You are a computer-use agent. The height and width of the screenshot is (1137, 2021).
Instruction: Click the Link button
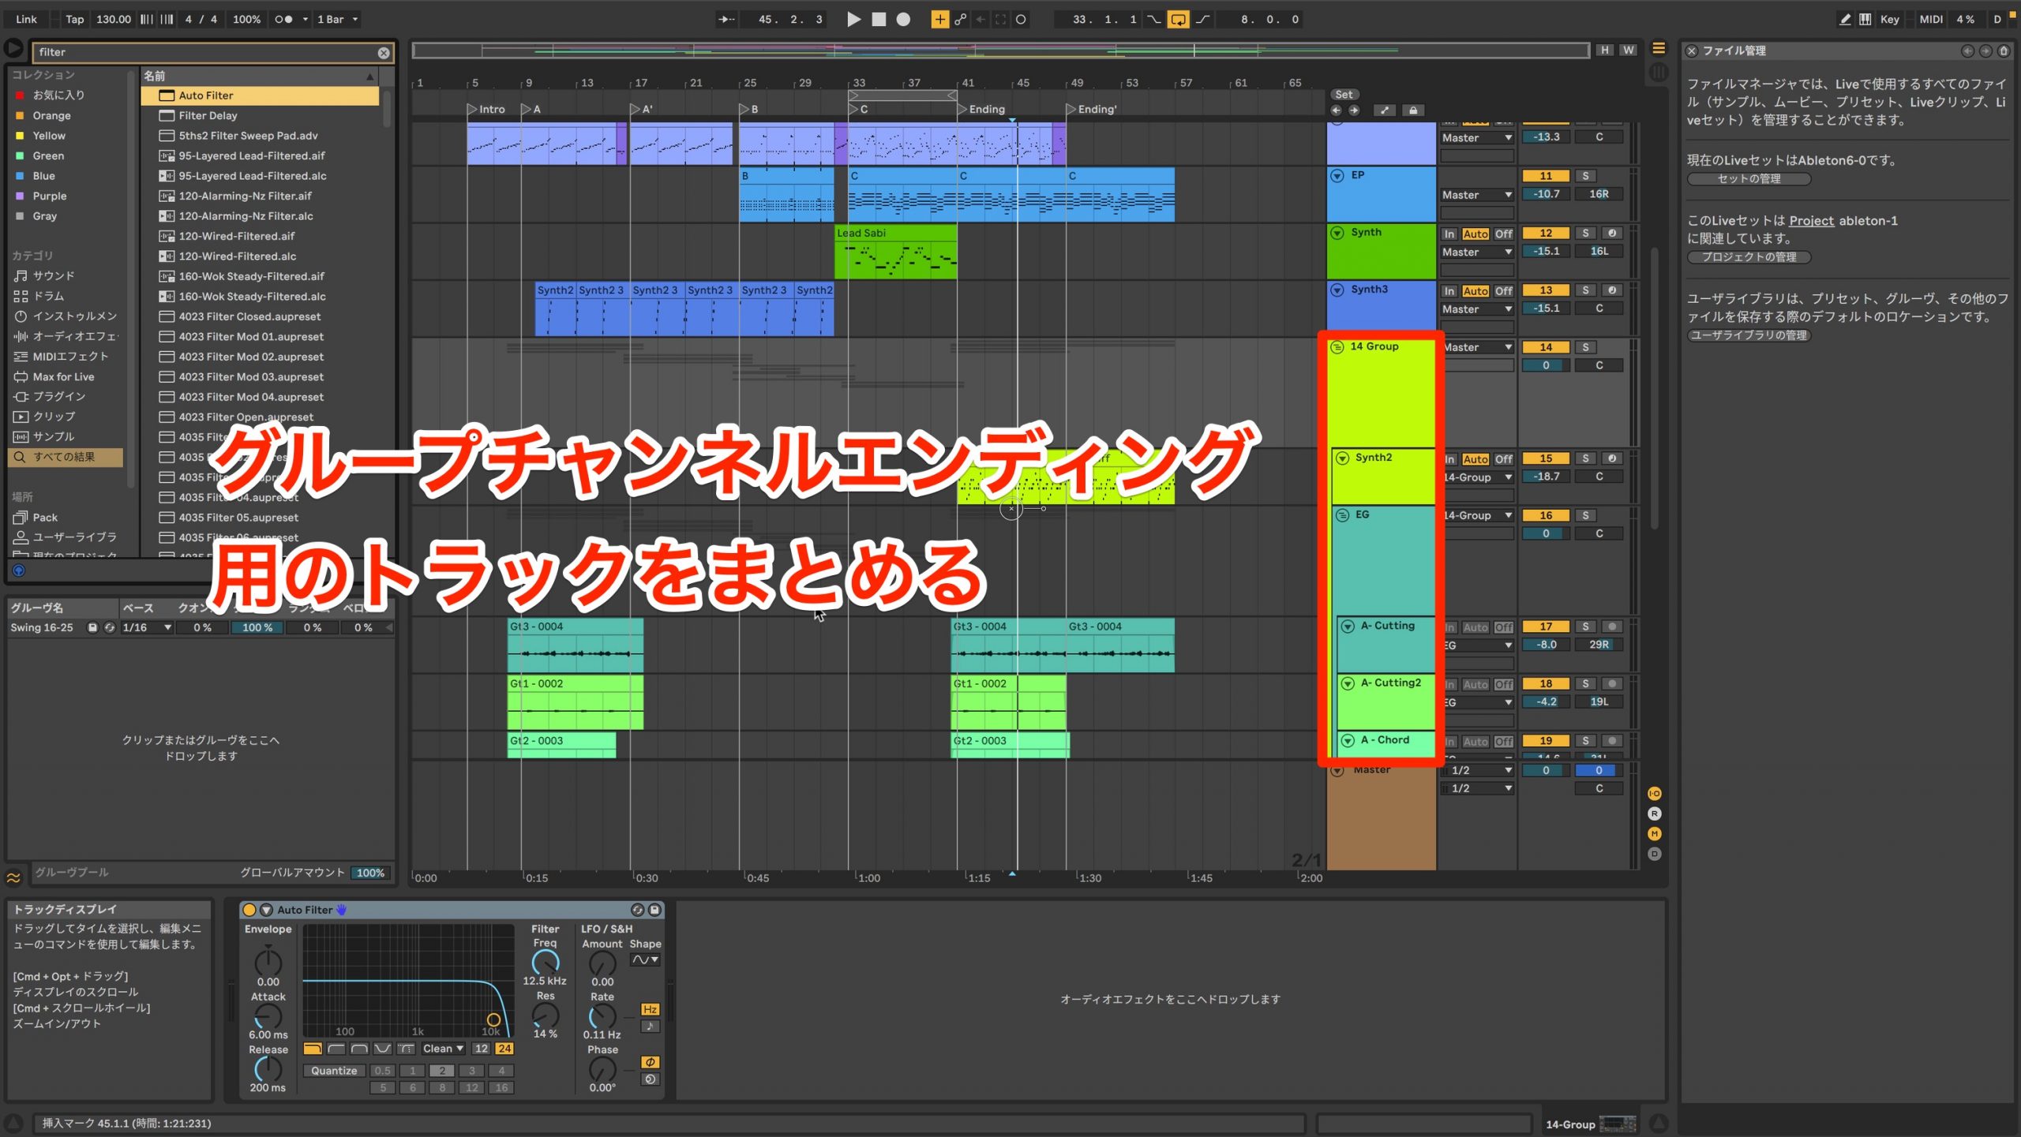coord(26,19)
